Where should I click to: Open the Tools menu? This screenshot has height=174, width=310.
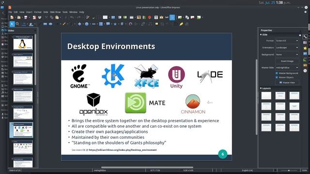tap(65, 12)
